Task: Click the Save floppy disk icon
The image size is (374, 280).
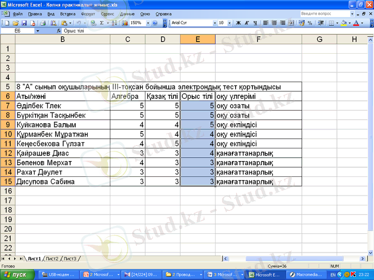Action: click(24, 23)
